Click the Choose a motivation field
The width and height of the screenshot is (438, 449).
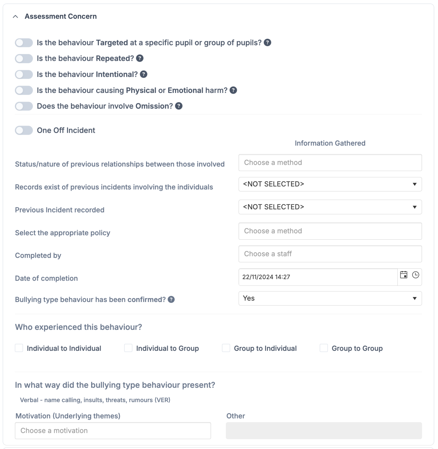113,431
